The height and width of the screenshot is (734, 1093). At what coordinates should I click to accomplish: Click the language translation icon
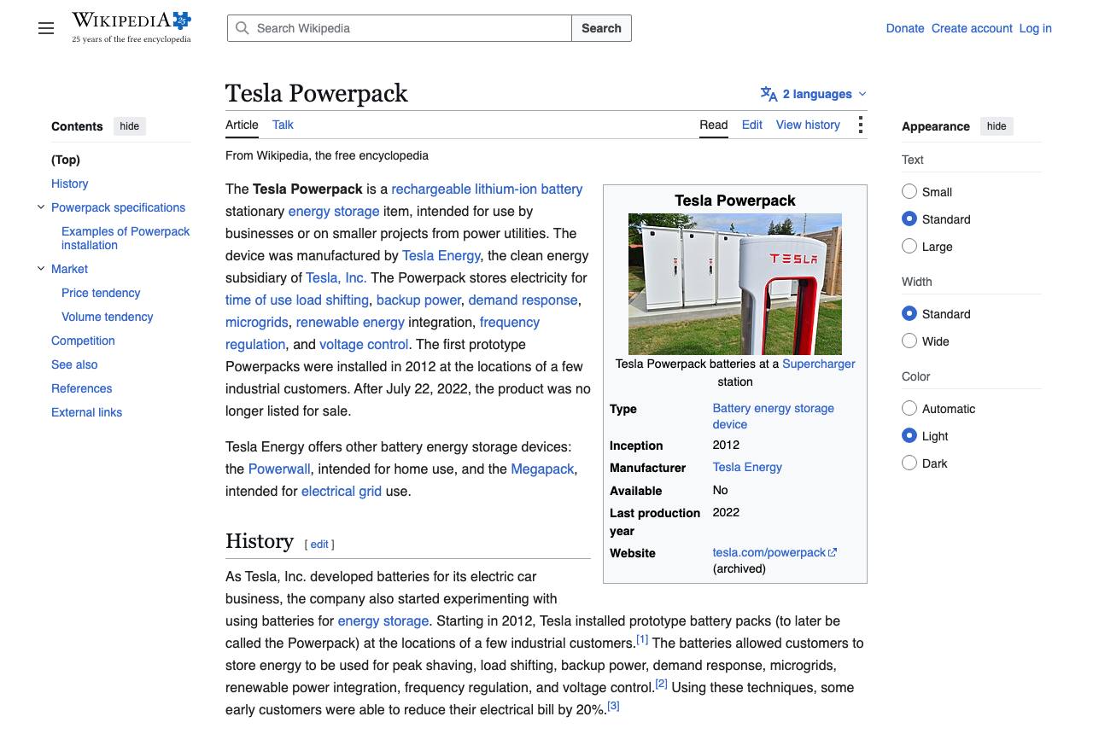tap(769, 94)
